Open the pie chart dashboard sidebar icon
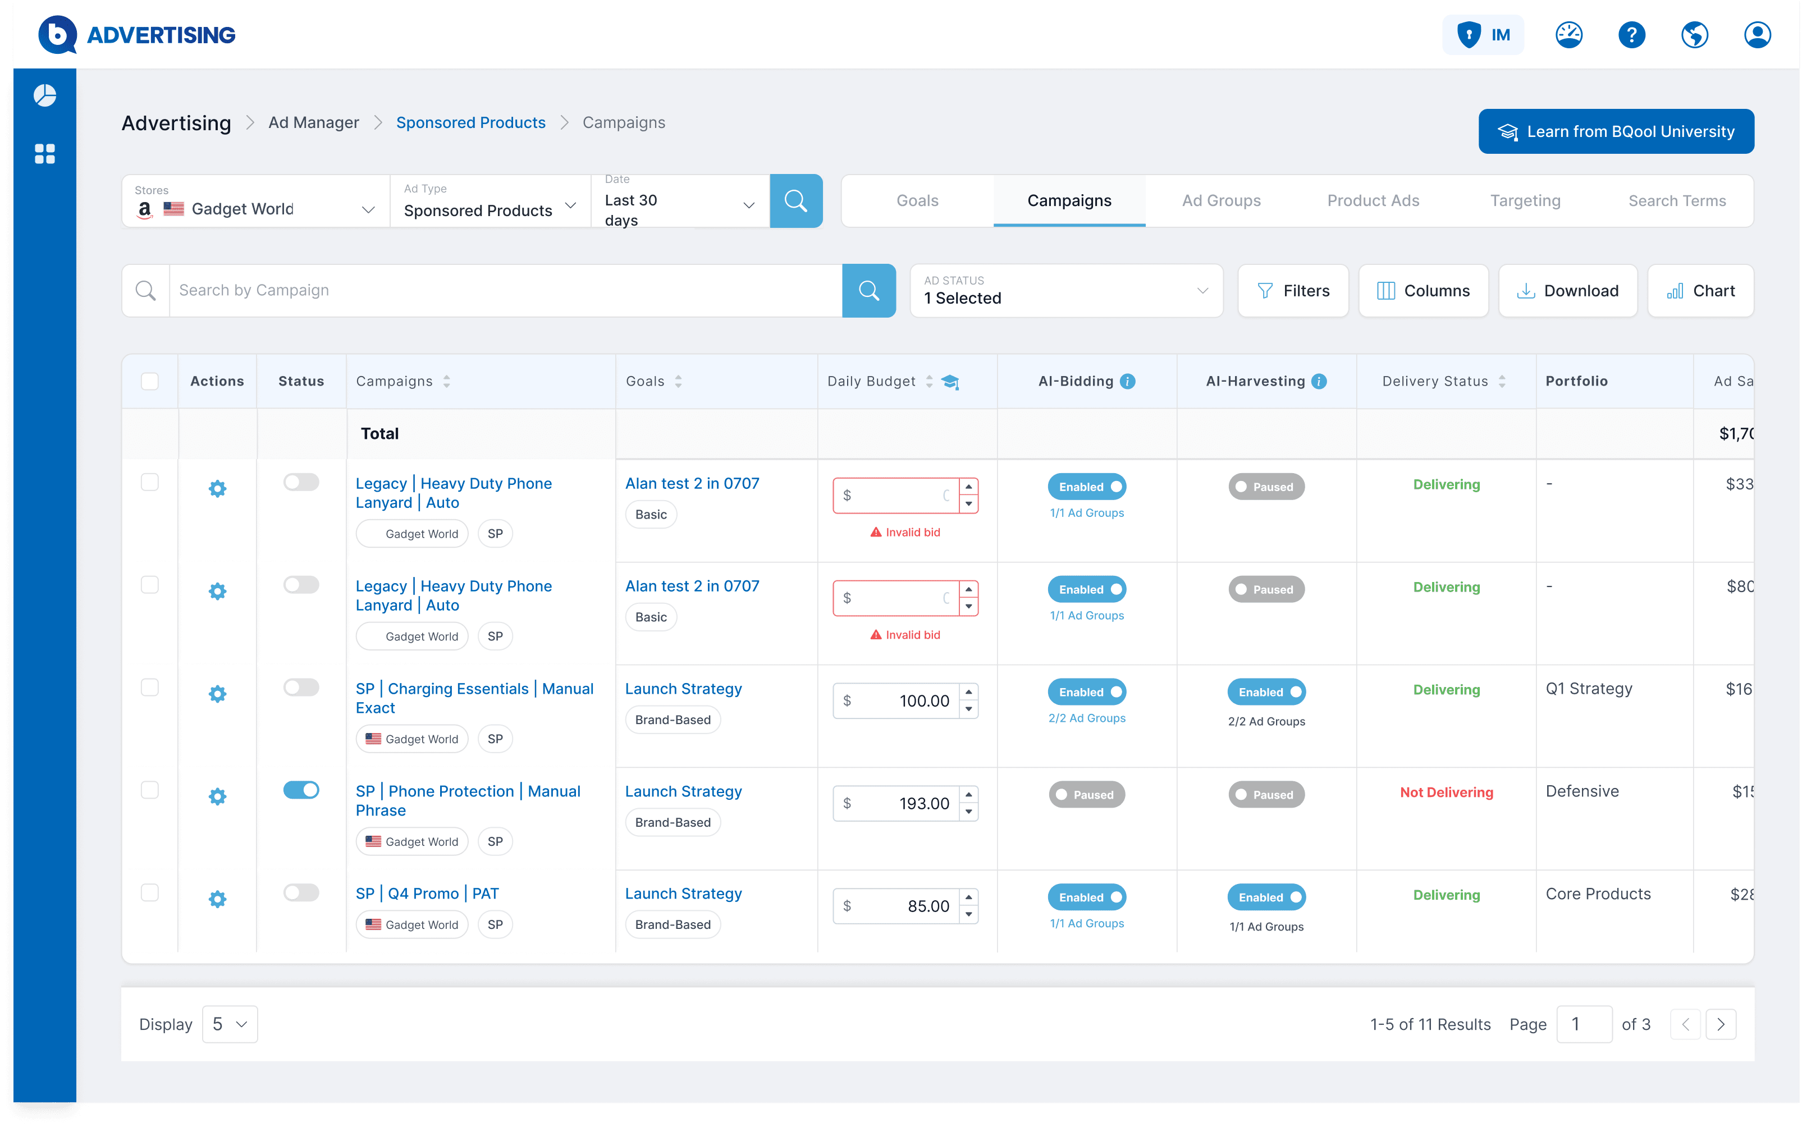The width and height of the screenshot is (1802, 1127). point(45,95)
